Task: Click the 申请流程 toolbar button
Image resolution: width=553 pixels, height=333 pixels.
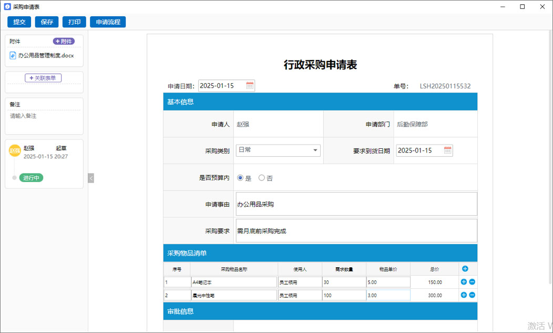Action: 108,22
